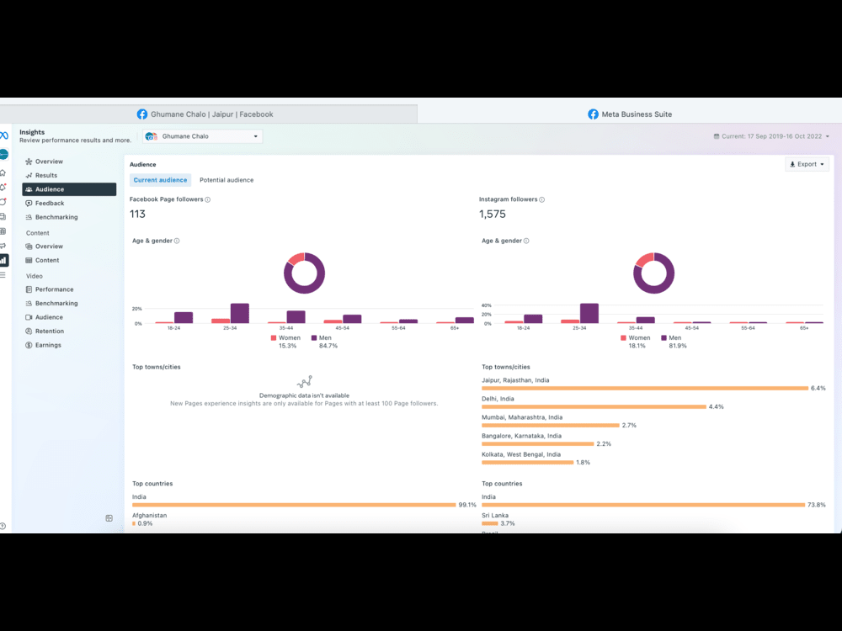842x631 pixels.
Task: Click the Sri Lanka country row
Action: point(653,519)
